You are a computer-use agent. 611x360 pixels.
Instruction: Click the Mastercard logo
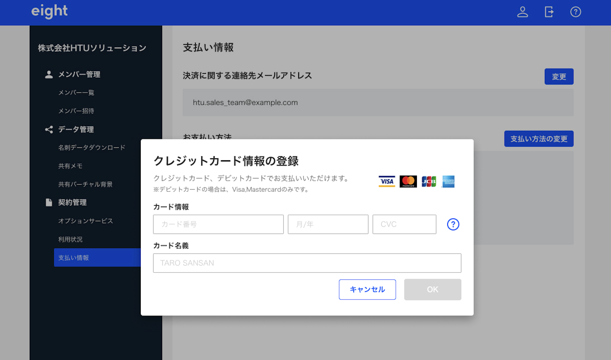click(x=408, y=181)
